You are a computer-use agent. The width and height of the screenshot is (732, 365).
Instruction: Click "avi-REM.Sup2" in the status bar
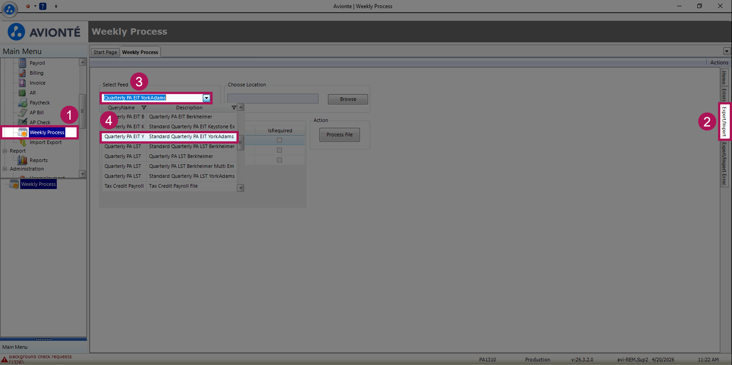(632, 360)
